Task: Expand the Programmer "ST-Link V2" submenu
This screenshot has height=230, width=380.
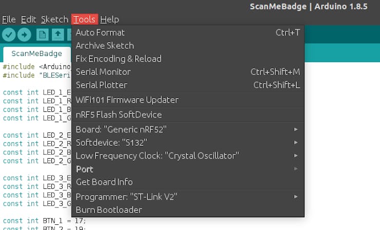Action: click(x=188, y=197)
